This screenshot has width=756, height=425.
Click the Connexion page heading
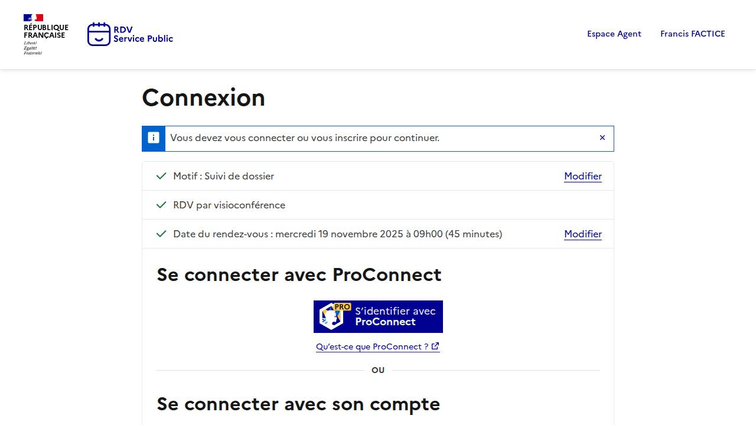point(204,97)
